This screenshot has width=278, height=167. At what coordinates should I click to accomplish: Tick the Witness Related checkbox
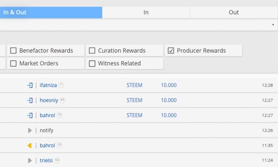[92, 63]
